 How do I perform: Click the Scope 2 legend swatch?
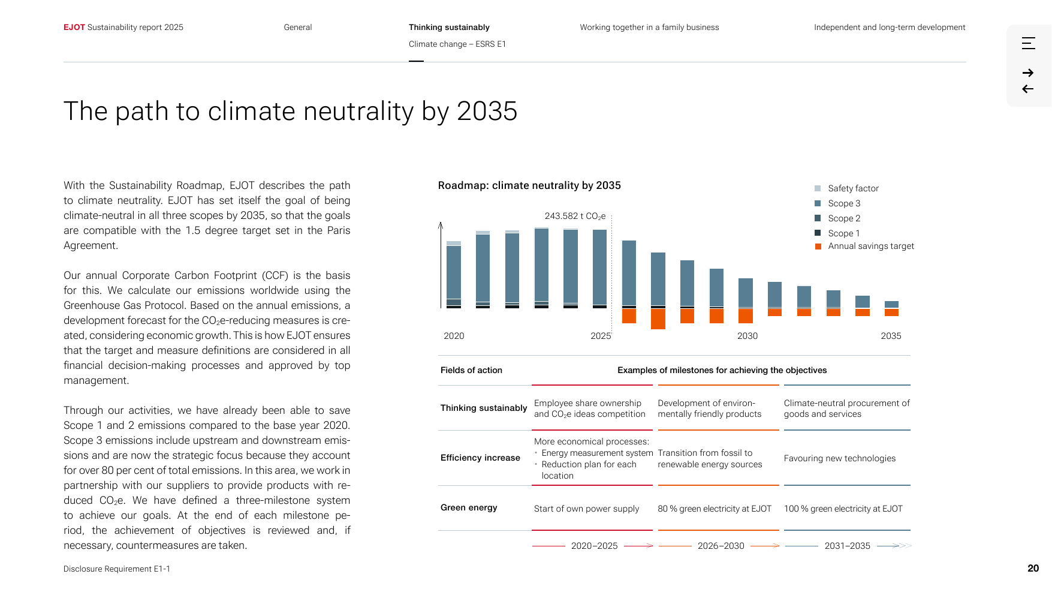point(818,218)
